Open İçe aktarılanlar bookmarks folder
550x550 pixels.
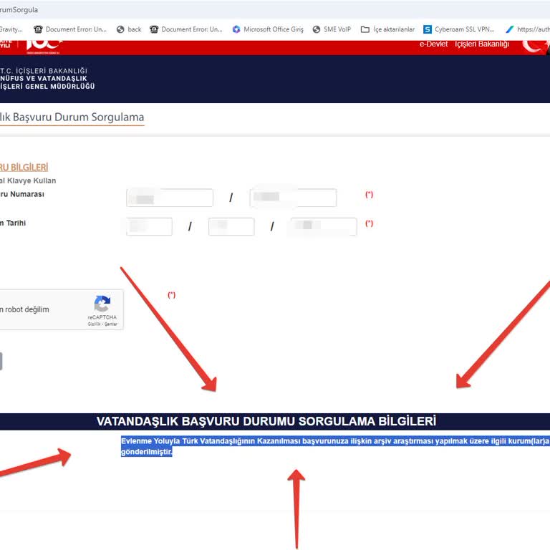click(387, 29)
